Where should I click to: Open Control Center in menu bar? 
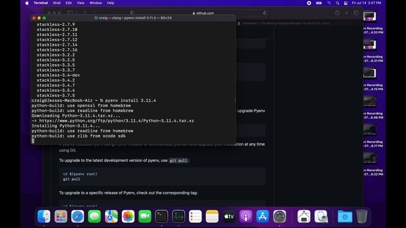[x=346, y=3]
